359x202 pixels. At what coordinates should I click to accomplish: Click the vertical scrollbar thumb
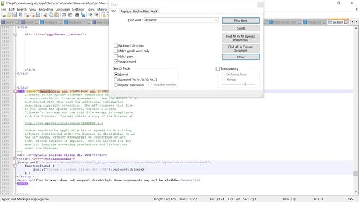coord(356,173)
